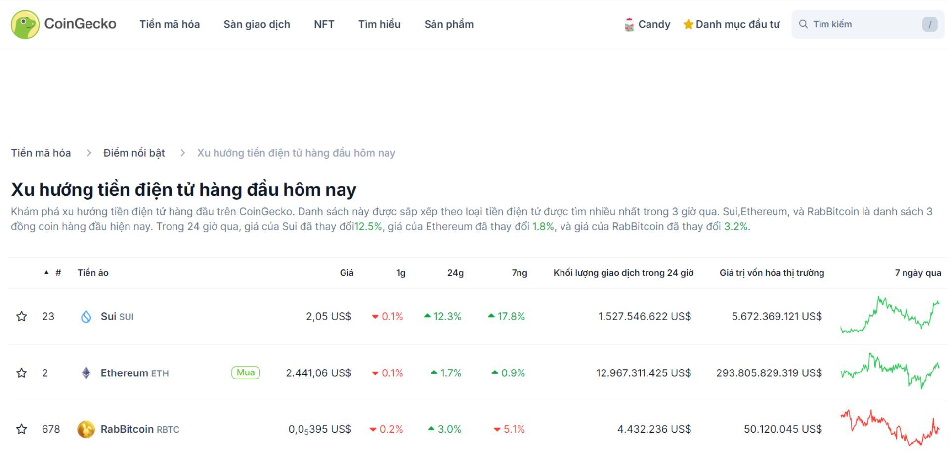949x455 pixels.
Task: Open the Sản phẩm menu
Action: point(449,24)
